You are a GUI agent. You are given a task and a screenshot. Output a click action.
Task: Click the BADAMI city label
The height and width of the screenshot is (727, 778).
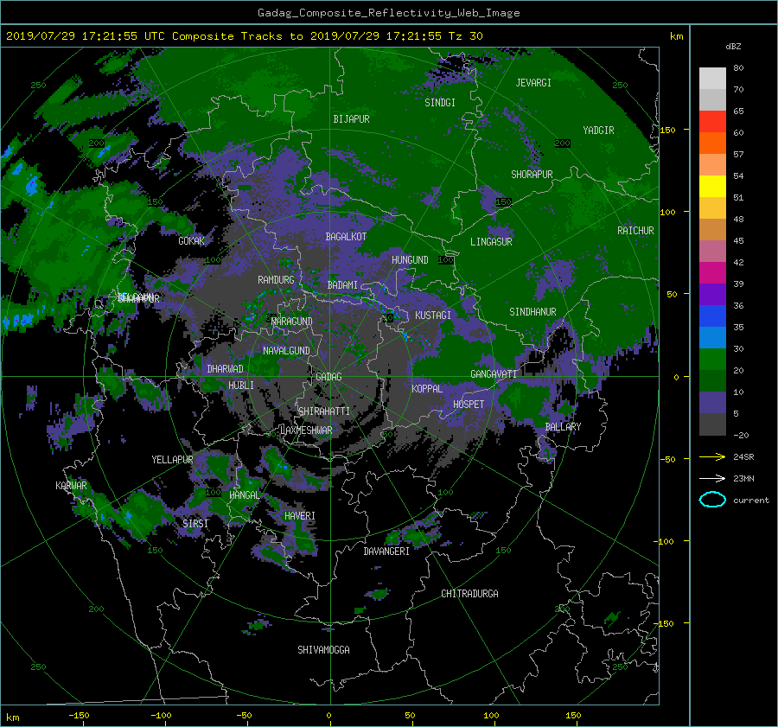(342, 285)
